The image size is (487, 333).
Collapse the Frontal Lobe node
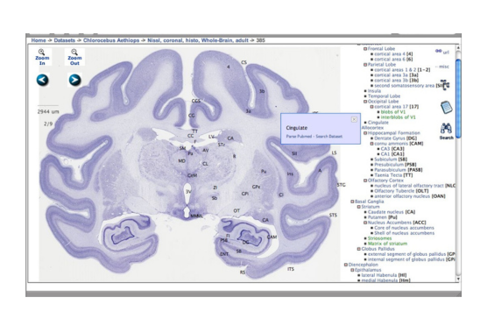tap(365, 49)
